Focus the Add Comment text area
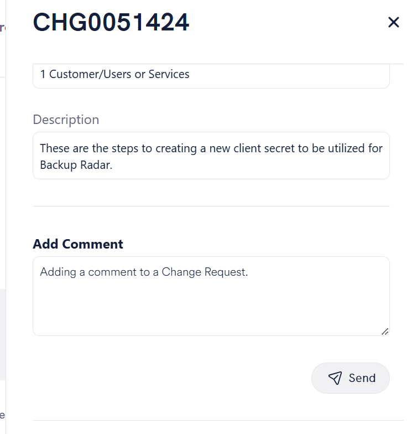Viewport: 407px width, 434px height. (x=211, y=296)
